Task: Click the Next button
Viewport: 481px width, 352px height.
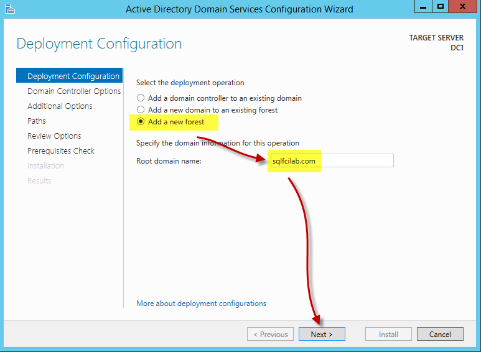Action: [322, 334]
